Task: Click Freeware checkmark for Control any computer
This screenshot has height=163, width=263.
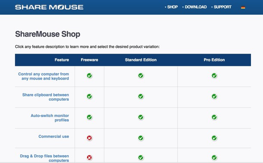Action: point(89,76)
